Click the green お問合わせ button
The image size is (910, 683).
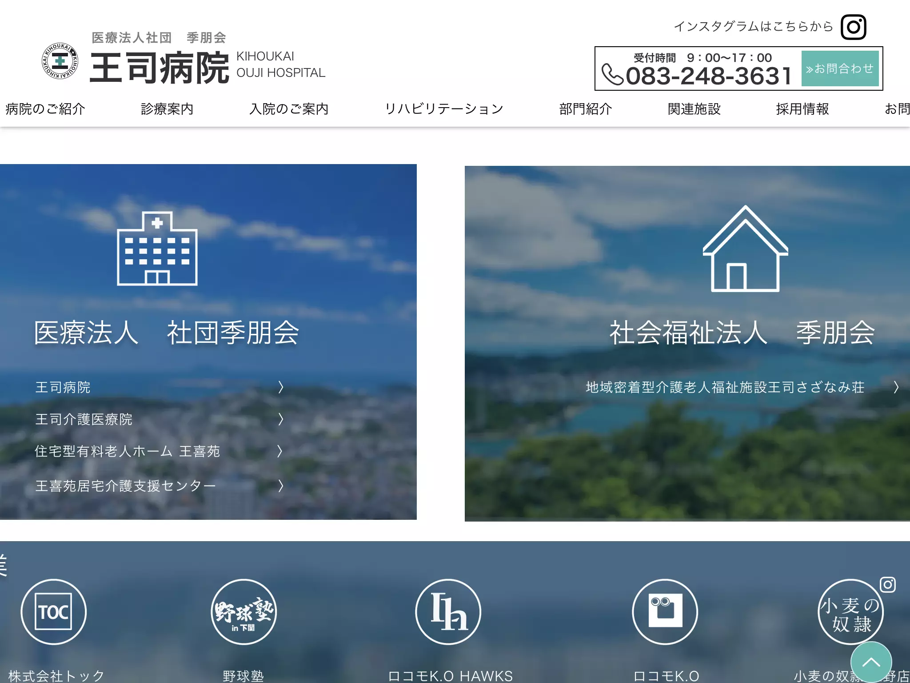(840, 68)
